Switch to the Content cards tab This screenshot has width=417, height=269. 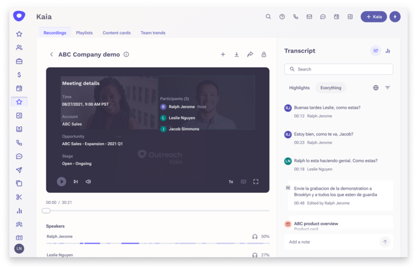click(116, 32)
